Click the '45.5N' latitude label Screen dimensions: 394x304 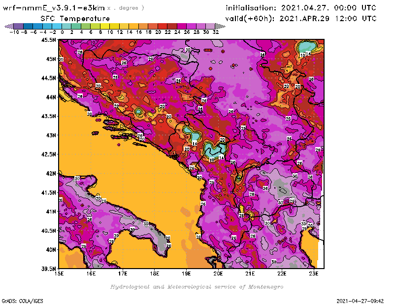coord(48,40)
